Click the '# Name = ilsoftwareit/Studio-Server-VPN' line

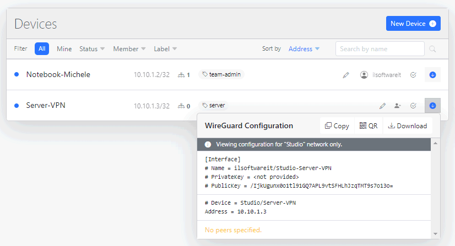(268, 168)
